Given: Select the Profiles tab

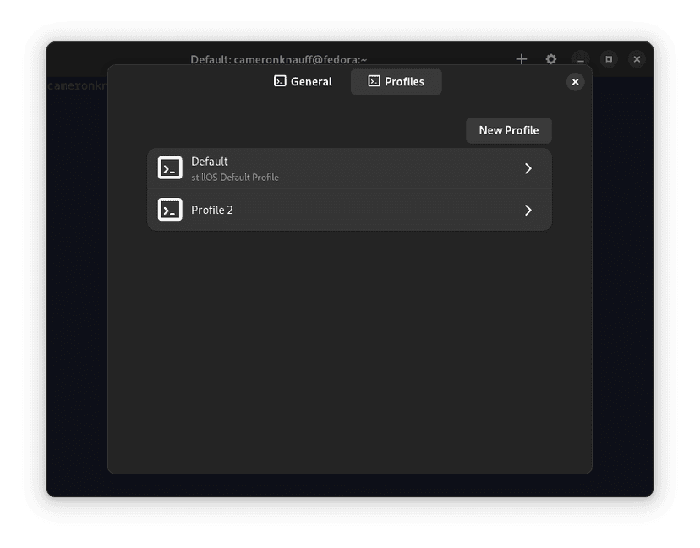Looking at the screenshot, I should point(396,82).
